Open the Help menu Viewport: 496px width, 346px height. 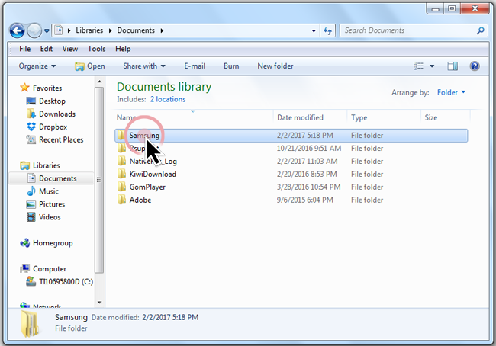pyautogui.click(x=123, y=49)
